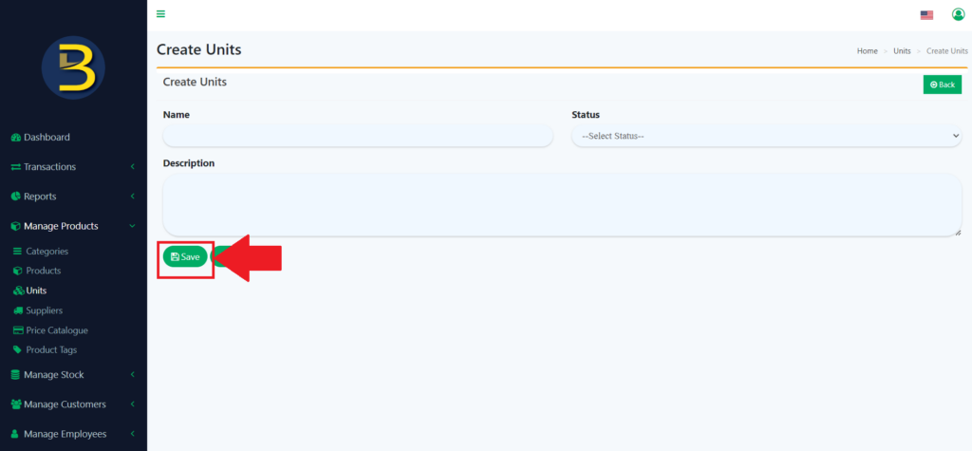This screenshot has width=972, height=451.
Task: Expand the Reports sidebar menu
Action: point(40,197)
